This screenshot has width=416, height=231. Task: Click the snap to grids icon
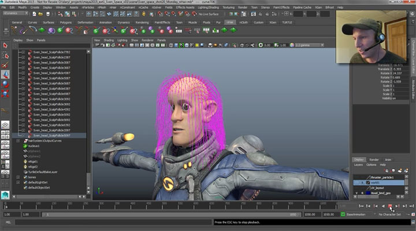coord(159,14)
